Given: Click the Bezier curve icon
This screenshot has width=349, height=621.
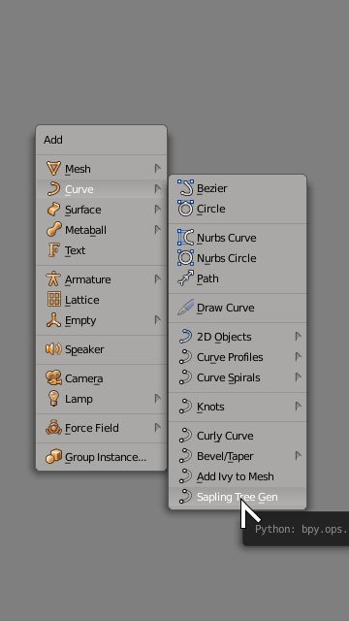Looking at the screenshot, I should tap(185, 188).
